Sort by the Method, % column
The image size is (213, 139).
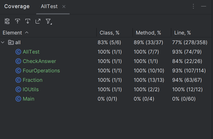pyautogui.click(x=148, y=33)
